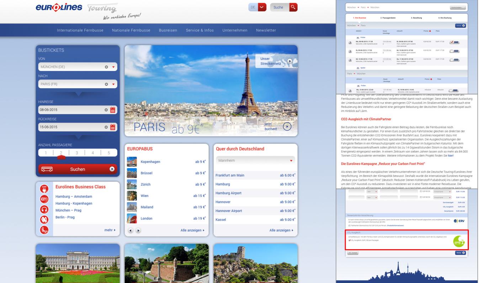Open the DE language dropdown
Screen dimensions: 504x283
262,7
